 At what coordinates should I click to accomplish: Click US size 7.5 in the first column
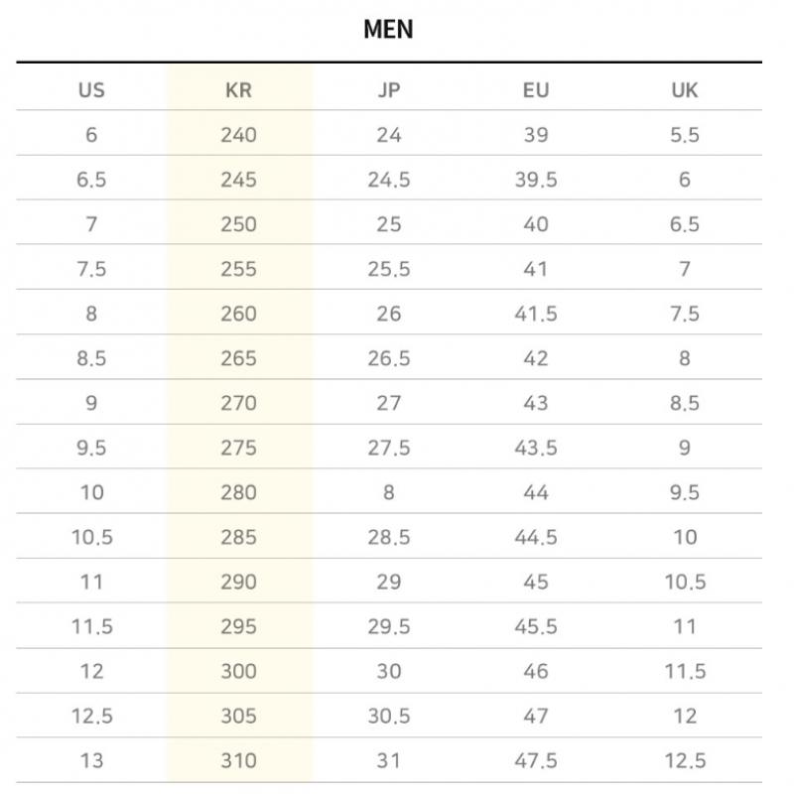tap(91, 269)
